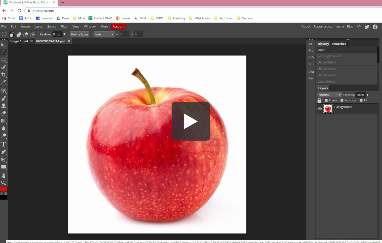Viewport: 382px width, 243px height.
Task: Choose the Crop tool
Action: pos(4,75)
